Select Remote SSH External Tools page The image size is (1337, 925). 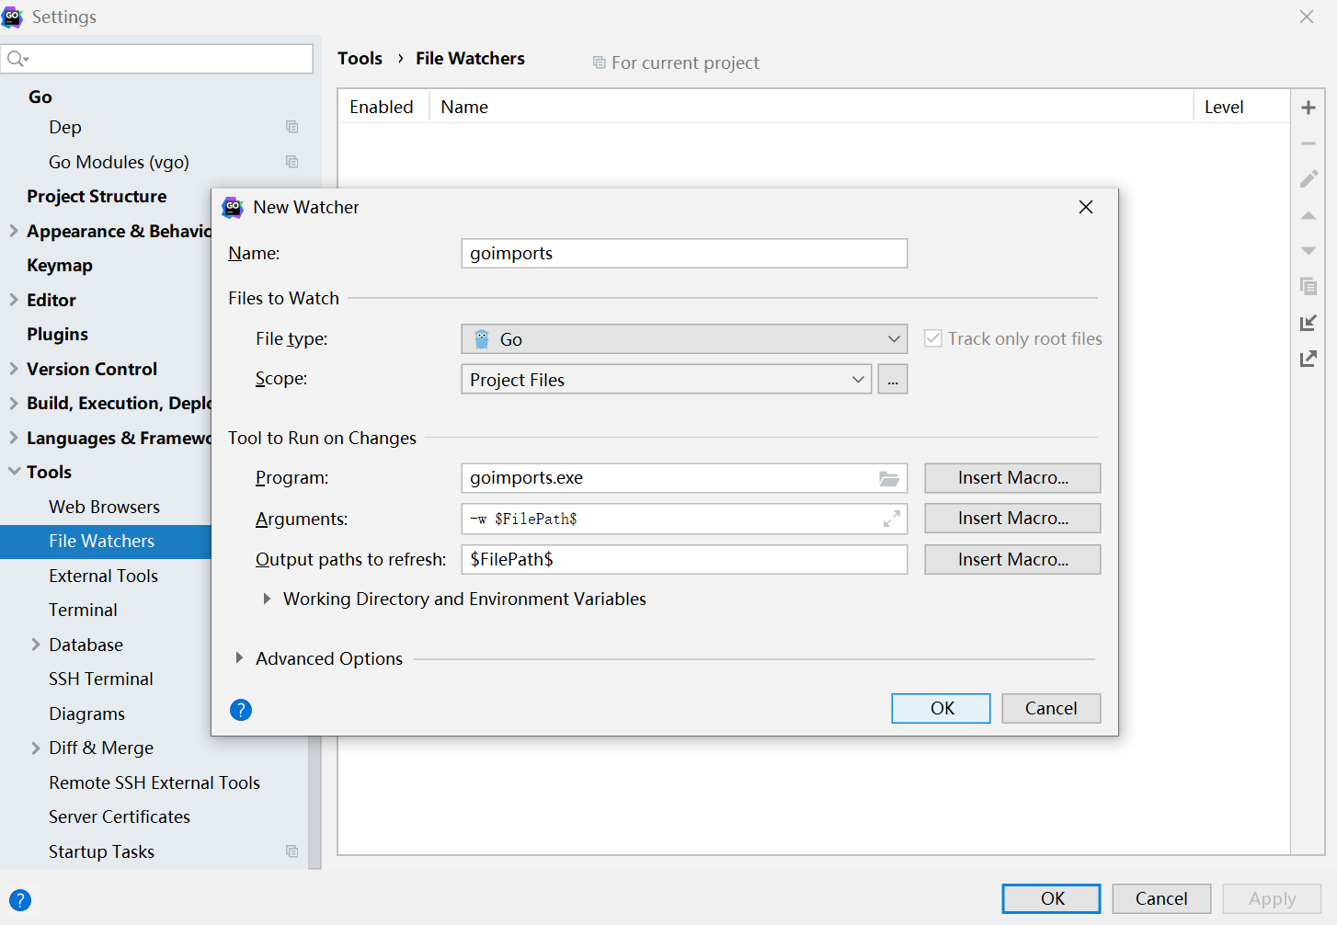[154, 782]
